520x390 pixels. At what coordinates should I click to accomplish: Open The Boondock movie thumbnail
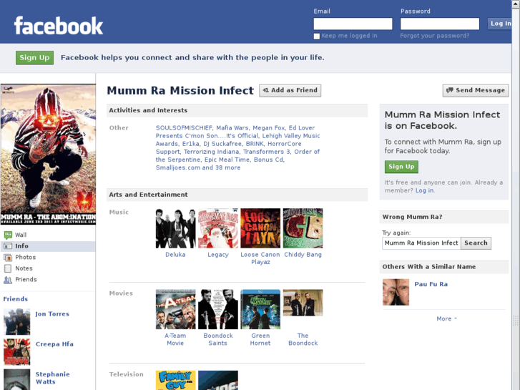pos(303,303)
